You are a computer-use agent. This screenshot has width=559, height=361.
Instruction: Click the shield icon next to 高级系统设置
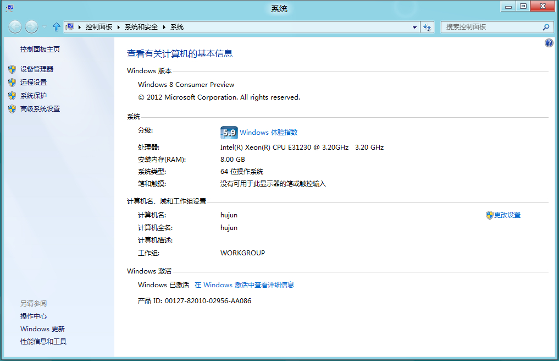click(12, 109)
